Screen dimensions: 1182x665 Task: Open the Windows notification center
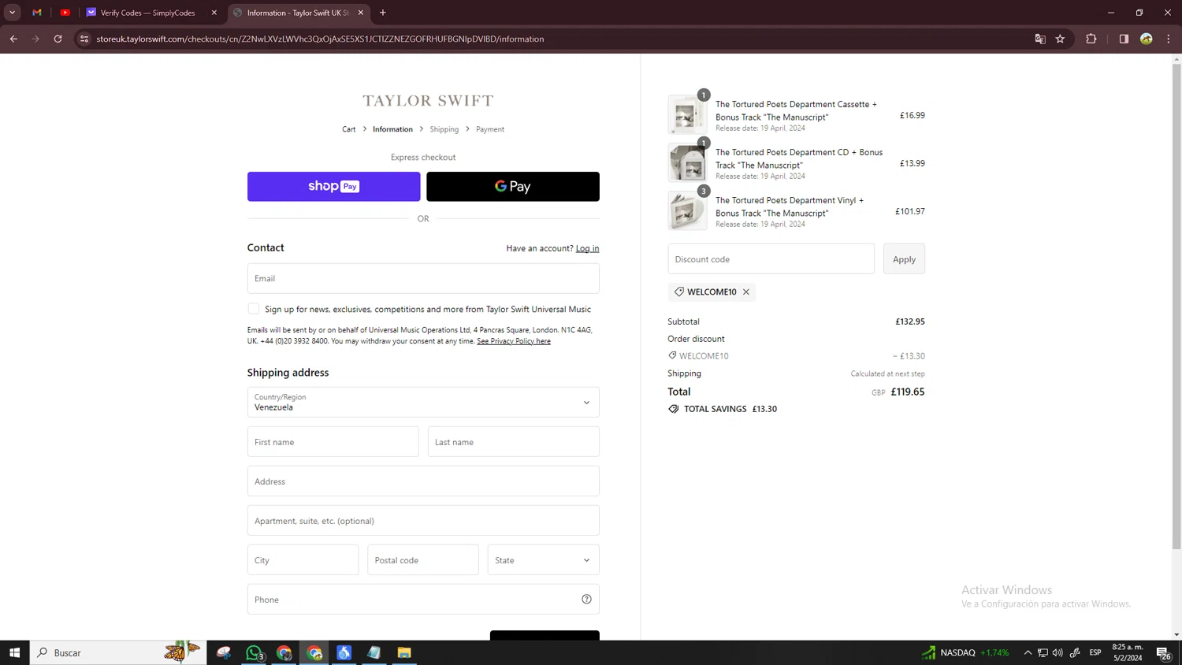pos(1163,652)
